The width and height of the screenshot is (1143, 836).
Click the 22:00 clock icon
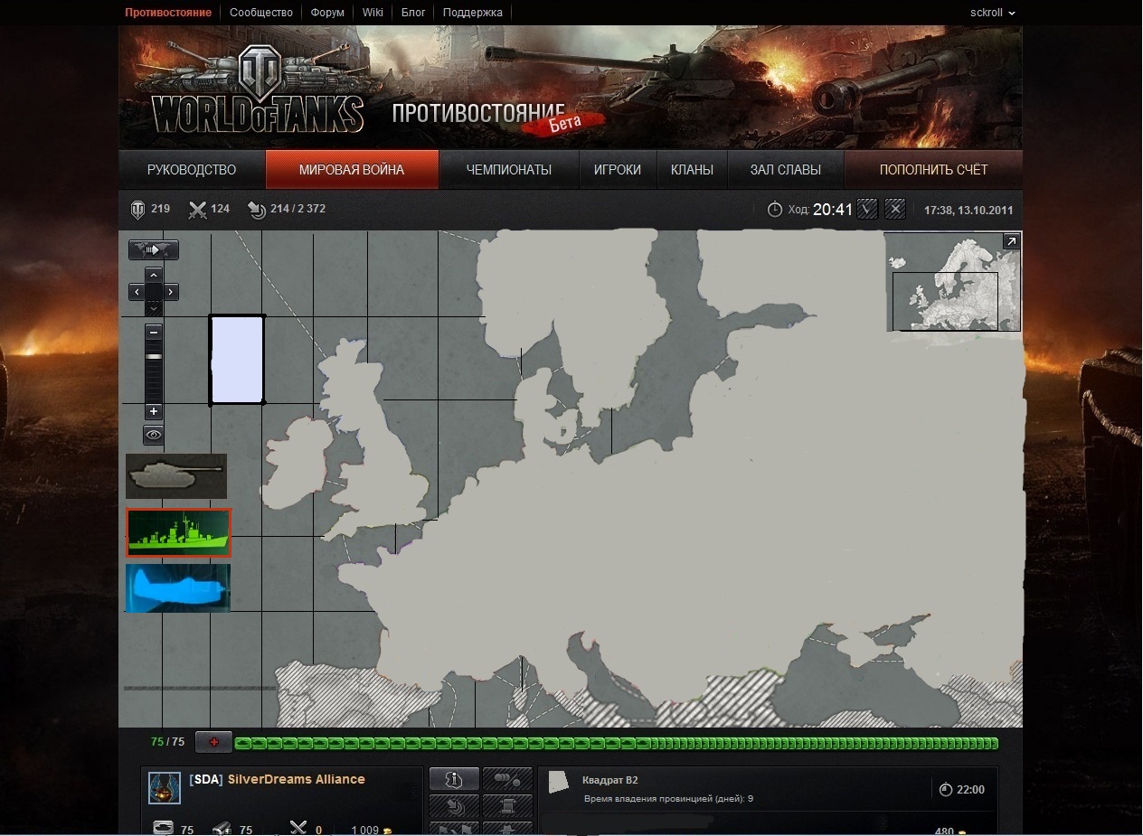[x=946, y=790]
